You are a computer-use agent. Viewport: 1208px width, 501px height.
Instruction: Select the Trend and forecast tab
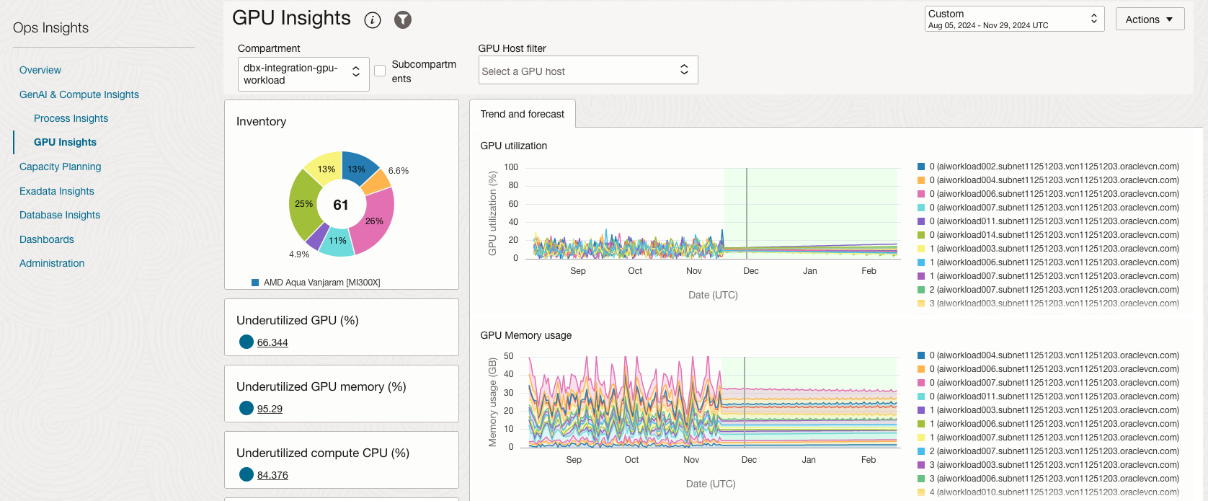pyautogui.click(x=523, y=114)
